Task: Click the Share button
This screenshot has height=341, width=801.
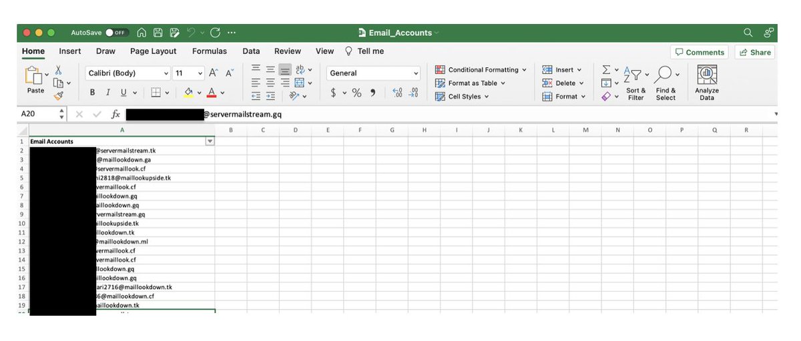Action: pyautogui.click(x=754, y=52)
